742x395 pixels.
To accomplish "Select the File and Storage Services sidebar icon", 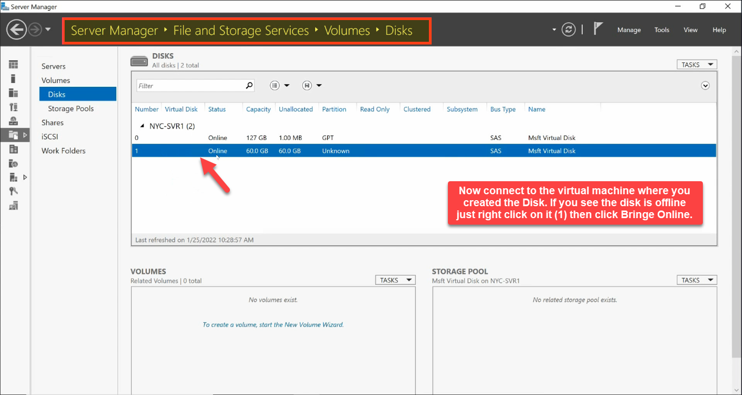I will [x=14, y=135].
